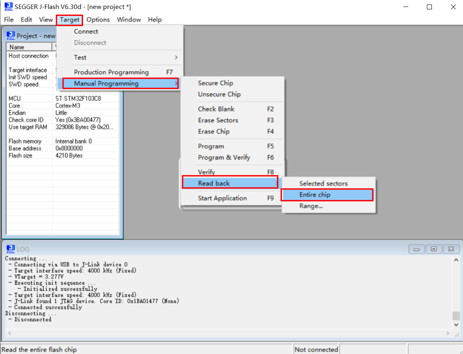Screen dimensions: 463x354
Task: Select Start Application F9
Action: (x=232, y=198)
